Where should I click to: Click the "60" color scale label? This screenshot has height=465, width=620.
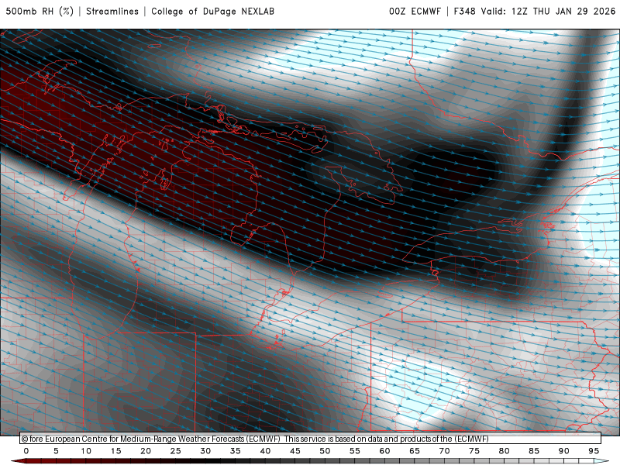coord(384,451)
